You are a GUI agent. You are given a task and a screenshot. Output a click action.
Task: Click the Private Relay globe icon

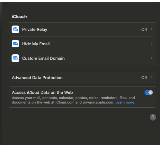[x=15, y=29]
